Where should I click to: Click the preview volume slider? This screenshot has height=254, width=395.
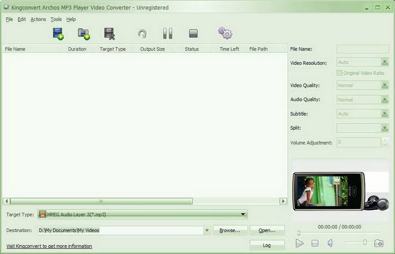click(355, 242)
